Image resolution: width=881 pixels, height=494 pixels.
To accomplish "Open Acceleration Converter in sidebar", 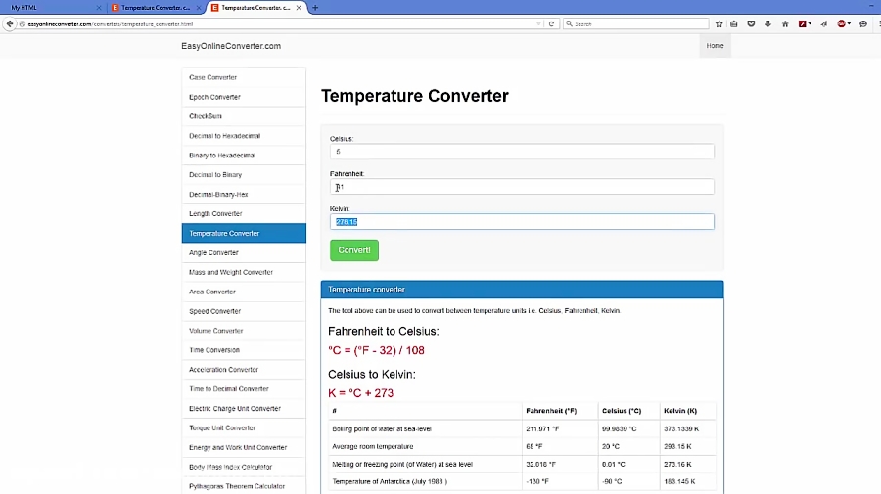I will coord(244,370).
